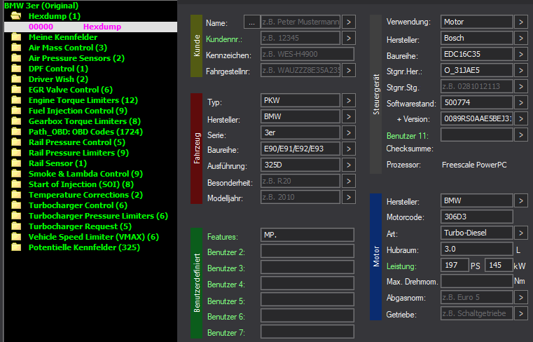Image resolution: width=533 pixels, height=342 pixels.
Task: Select Path_OBD: OBD Codes (1724)
Action: coord(85,132)
